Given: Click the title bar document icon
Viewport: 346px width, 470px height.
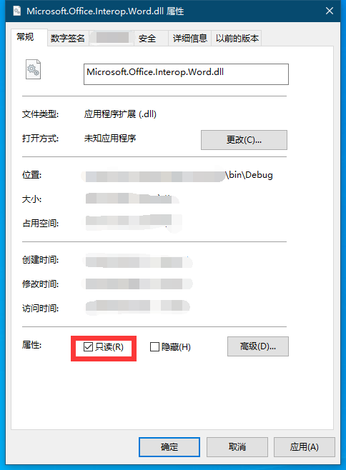Looking at the screenshot, I should pyautogui.click(x=17, y=11).
